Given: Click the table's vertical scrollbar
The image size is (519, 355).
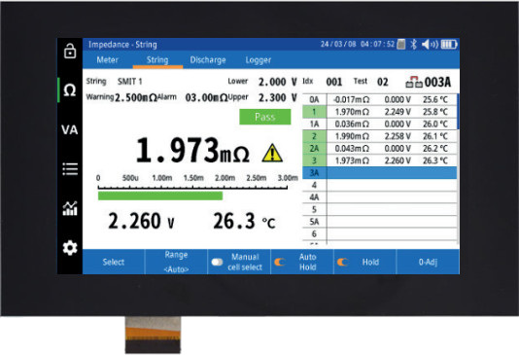Looking at the screenshot, I should (458, 111).
